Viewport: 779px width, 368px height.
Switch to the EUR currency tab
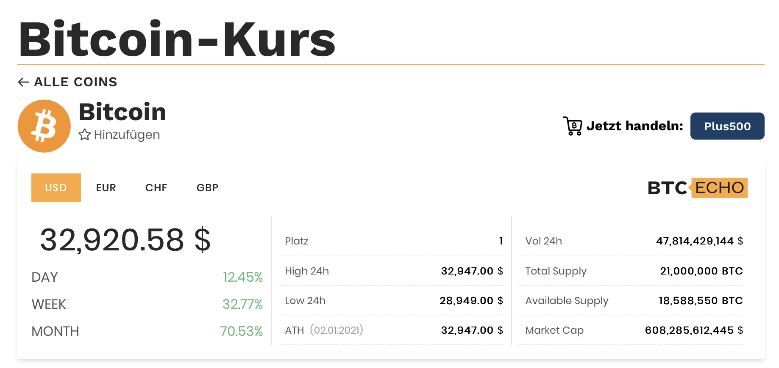click(x=106, y=188)
